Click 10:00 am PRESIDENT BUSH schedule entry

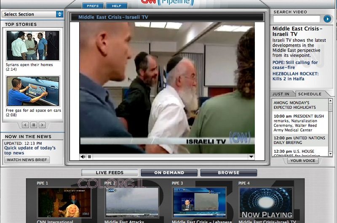click(300, 123)
